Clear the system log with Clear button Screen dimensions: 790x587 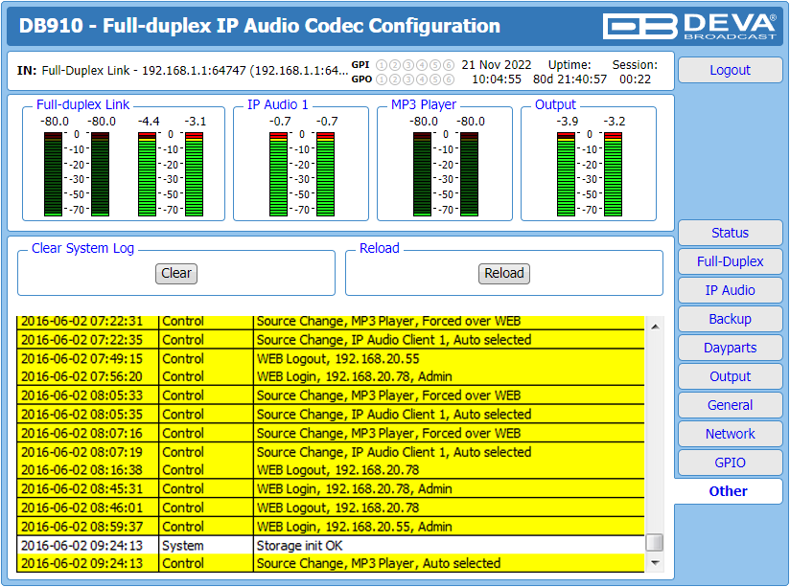tap(176, 273)
